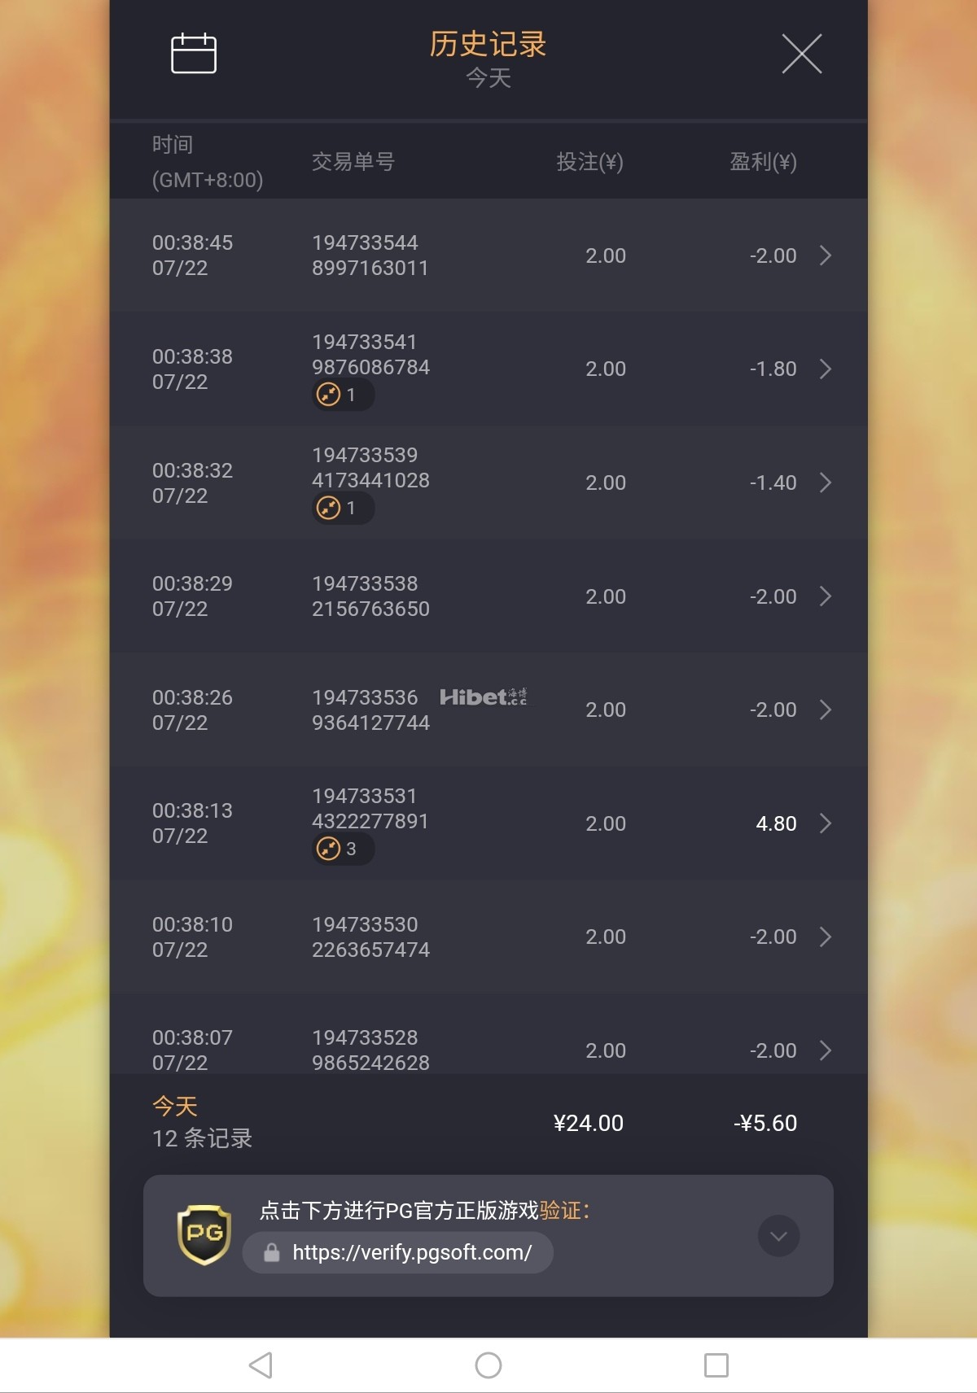Tap the free spin icon for record 194733539

tap(329, 509)
